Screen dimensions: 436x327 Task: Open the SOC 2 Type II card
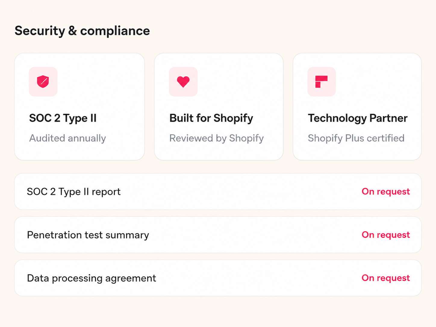tap(79, 107)
